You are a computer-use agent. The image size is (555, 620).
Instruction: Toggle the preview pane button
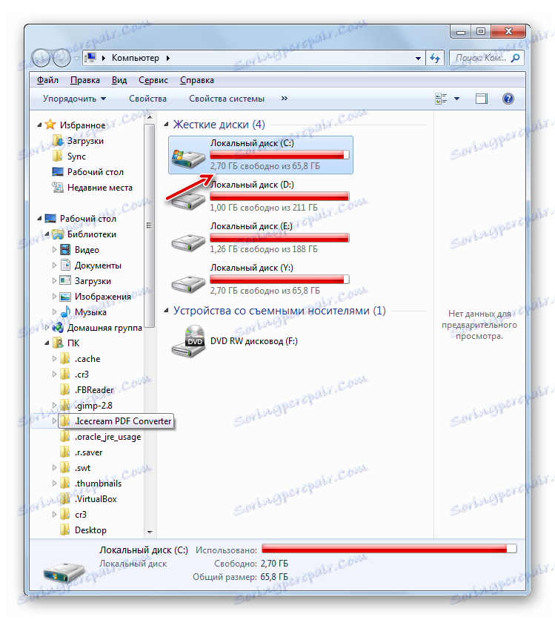481,99
